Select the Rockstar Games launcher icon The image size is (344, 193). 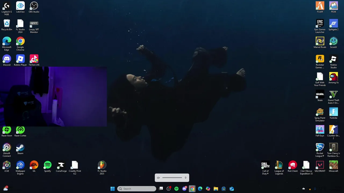click(320, 62)
